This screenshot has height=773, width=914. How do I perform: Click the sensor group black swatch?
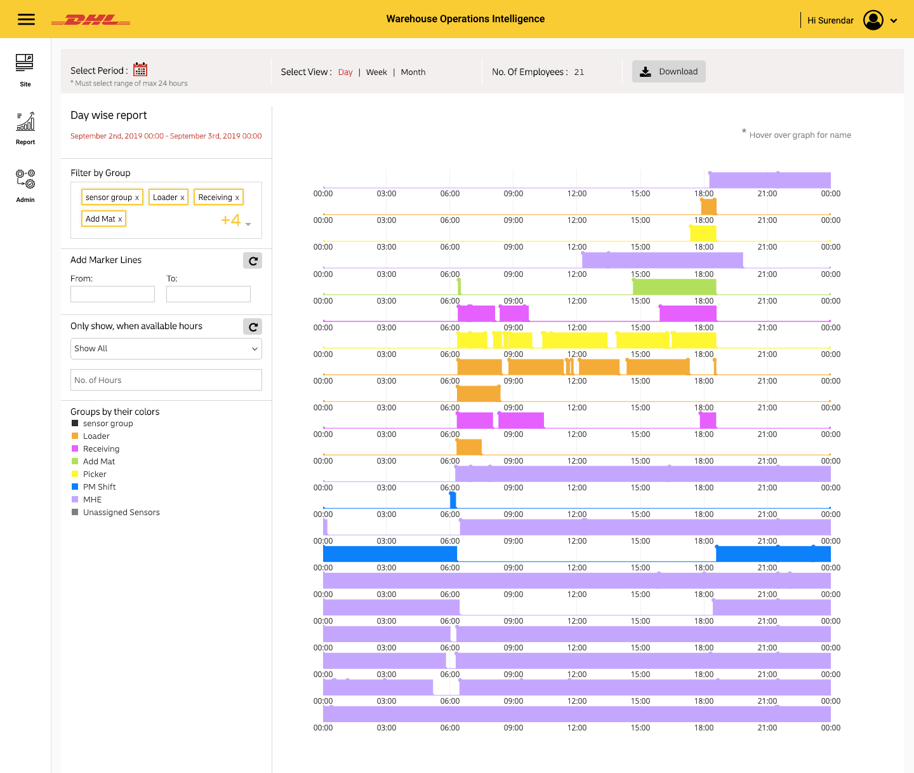click(75, 423)
